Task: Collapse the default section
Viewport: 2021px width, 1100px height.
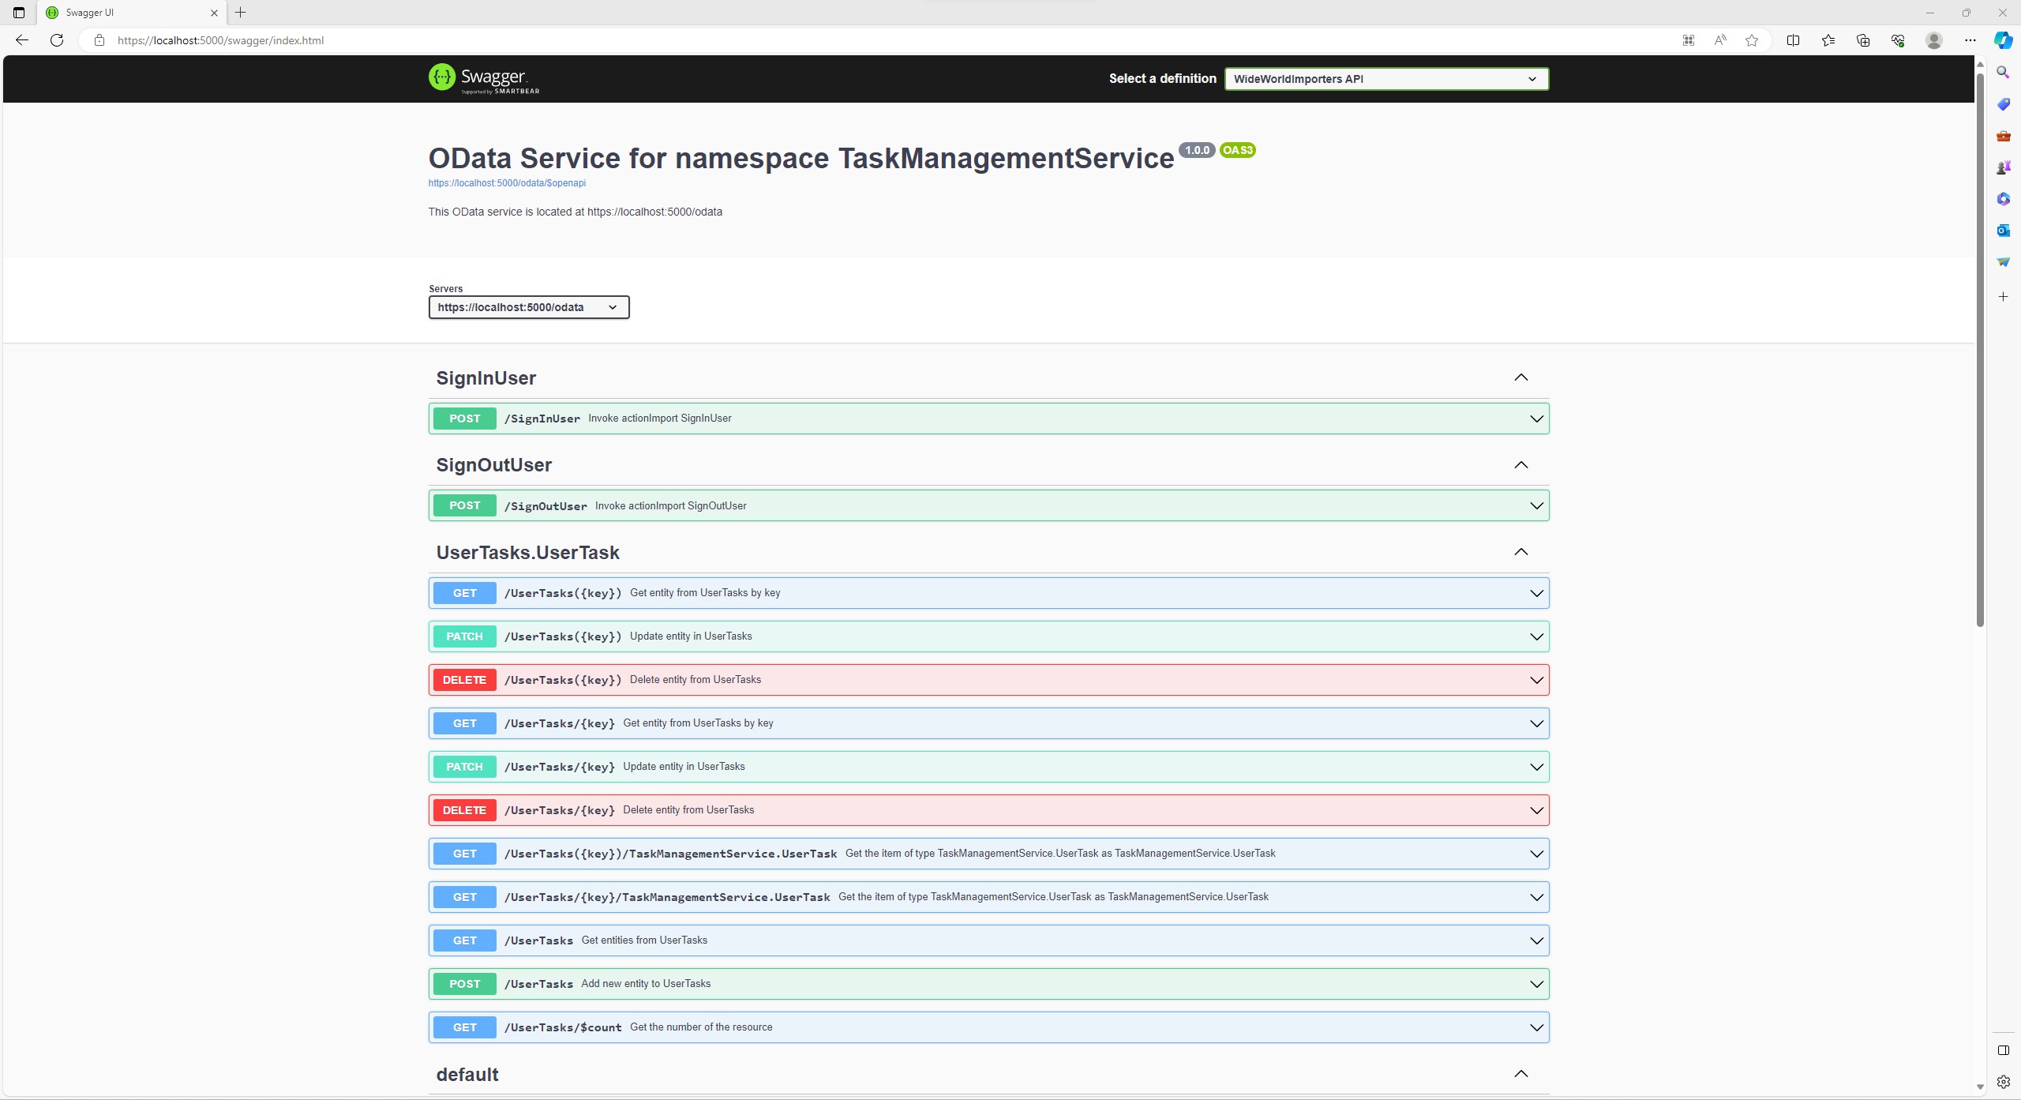Action: coord(1521,1074)
